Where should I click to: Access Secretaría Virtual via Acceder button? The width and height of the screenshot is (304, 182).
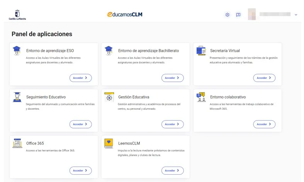[x=264, y=78]
